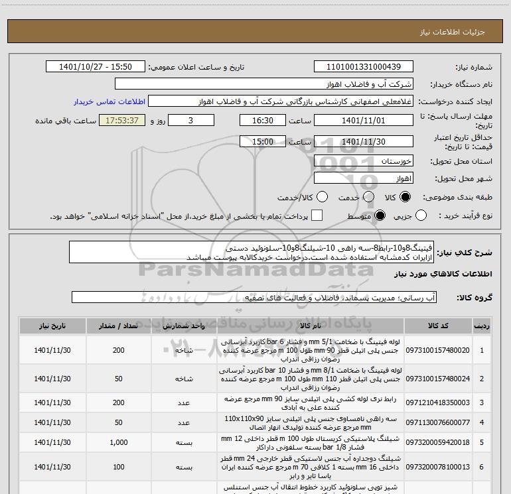Choose the جزیی purchase type radio

point(421,216)
